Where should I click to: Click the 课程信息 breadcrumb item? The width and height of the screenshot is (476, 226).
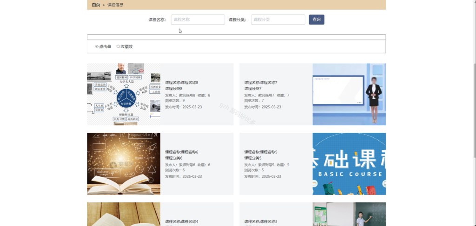click(115, 5)
